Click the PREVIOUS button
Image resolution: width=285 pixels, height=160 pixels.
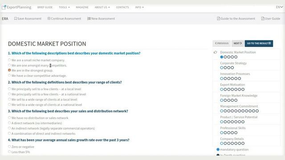pyautogui.click(x=222, y=44)
